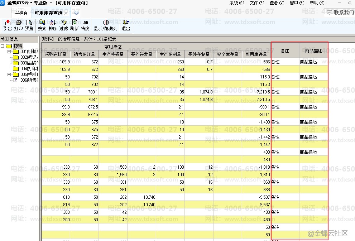Expand the 005(手机) folder node
Viewport: 355px width, 241px height.
coord(9,74)
